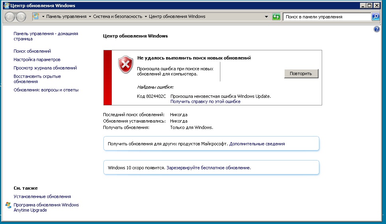This screenshot has height=224, width=386.
Task: Click Не удалось выполнить поиск новых обновлений heading
Action: point(194,58)
